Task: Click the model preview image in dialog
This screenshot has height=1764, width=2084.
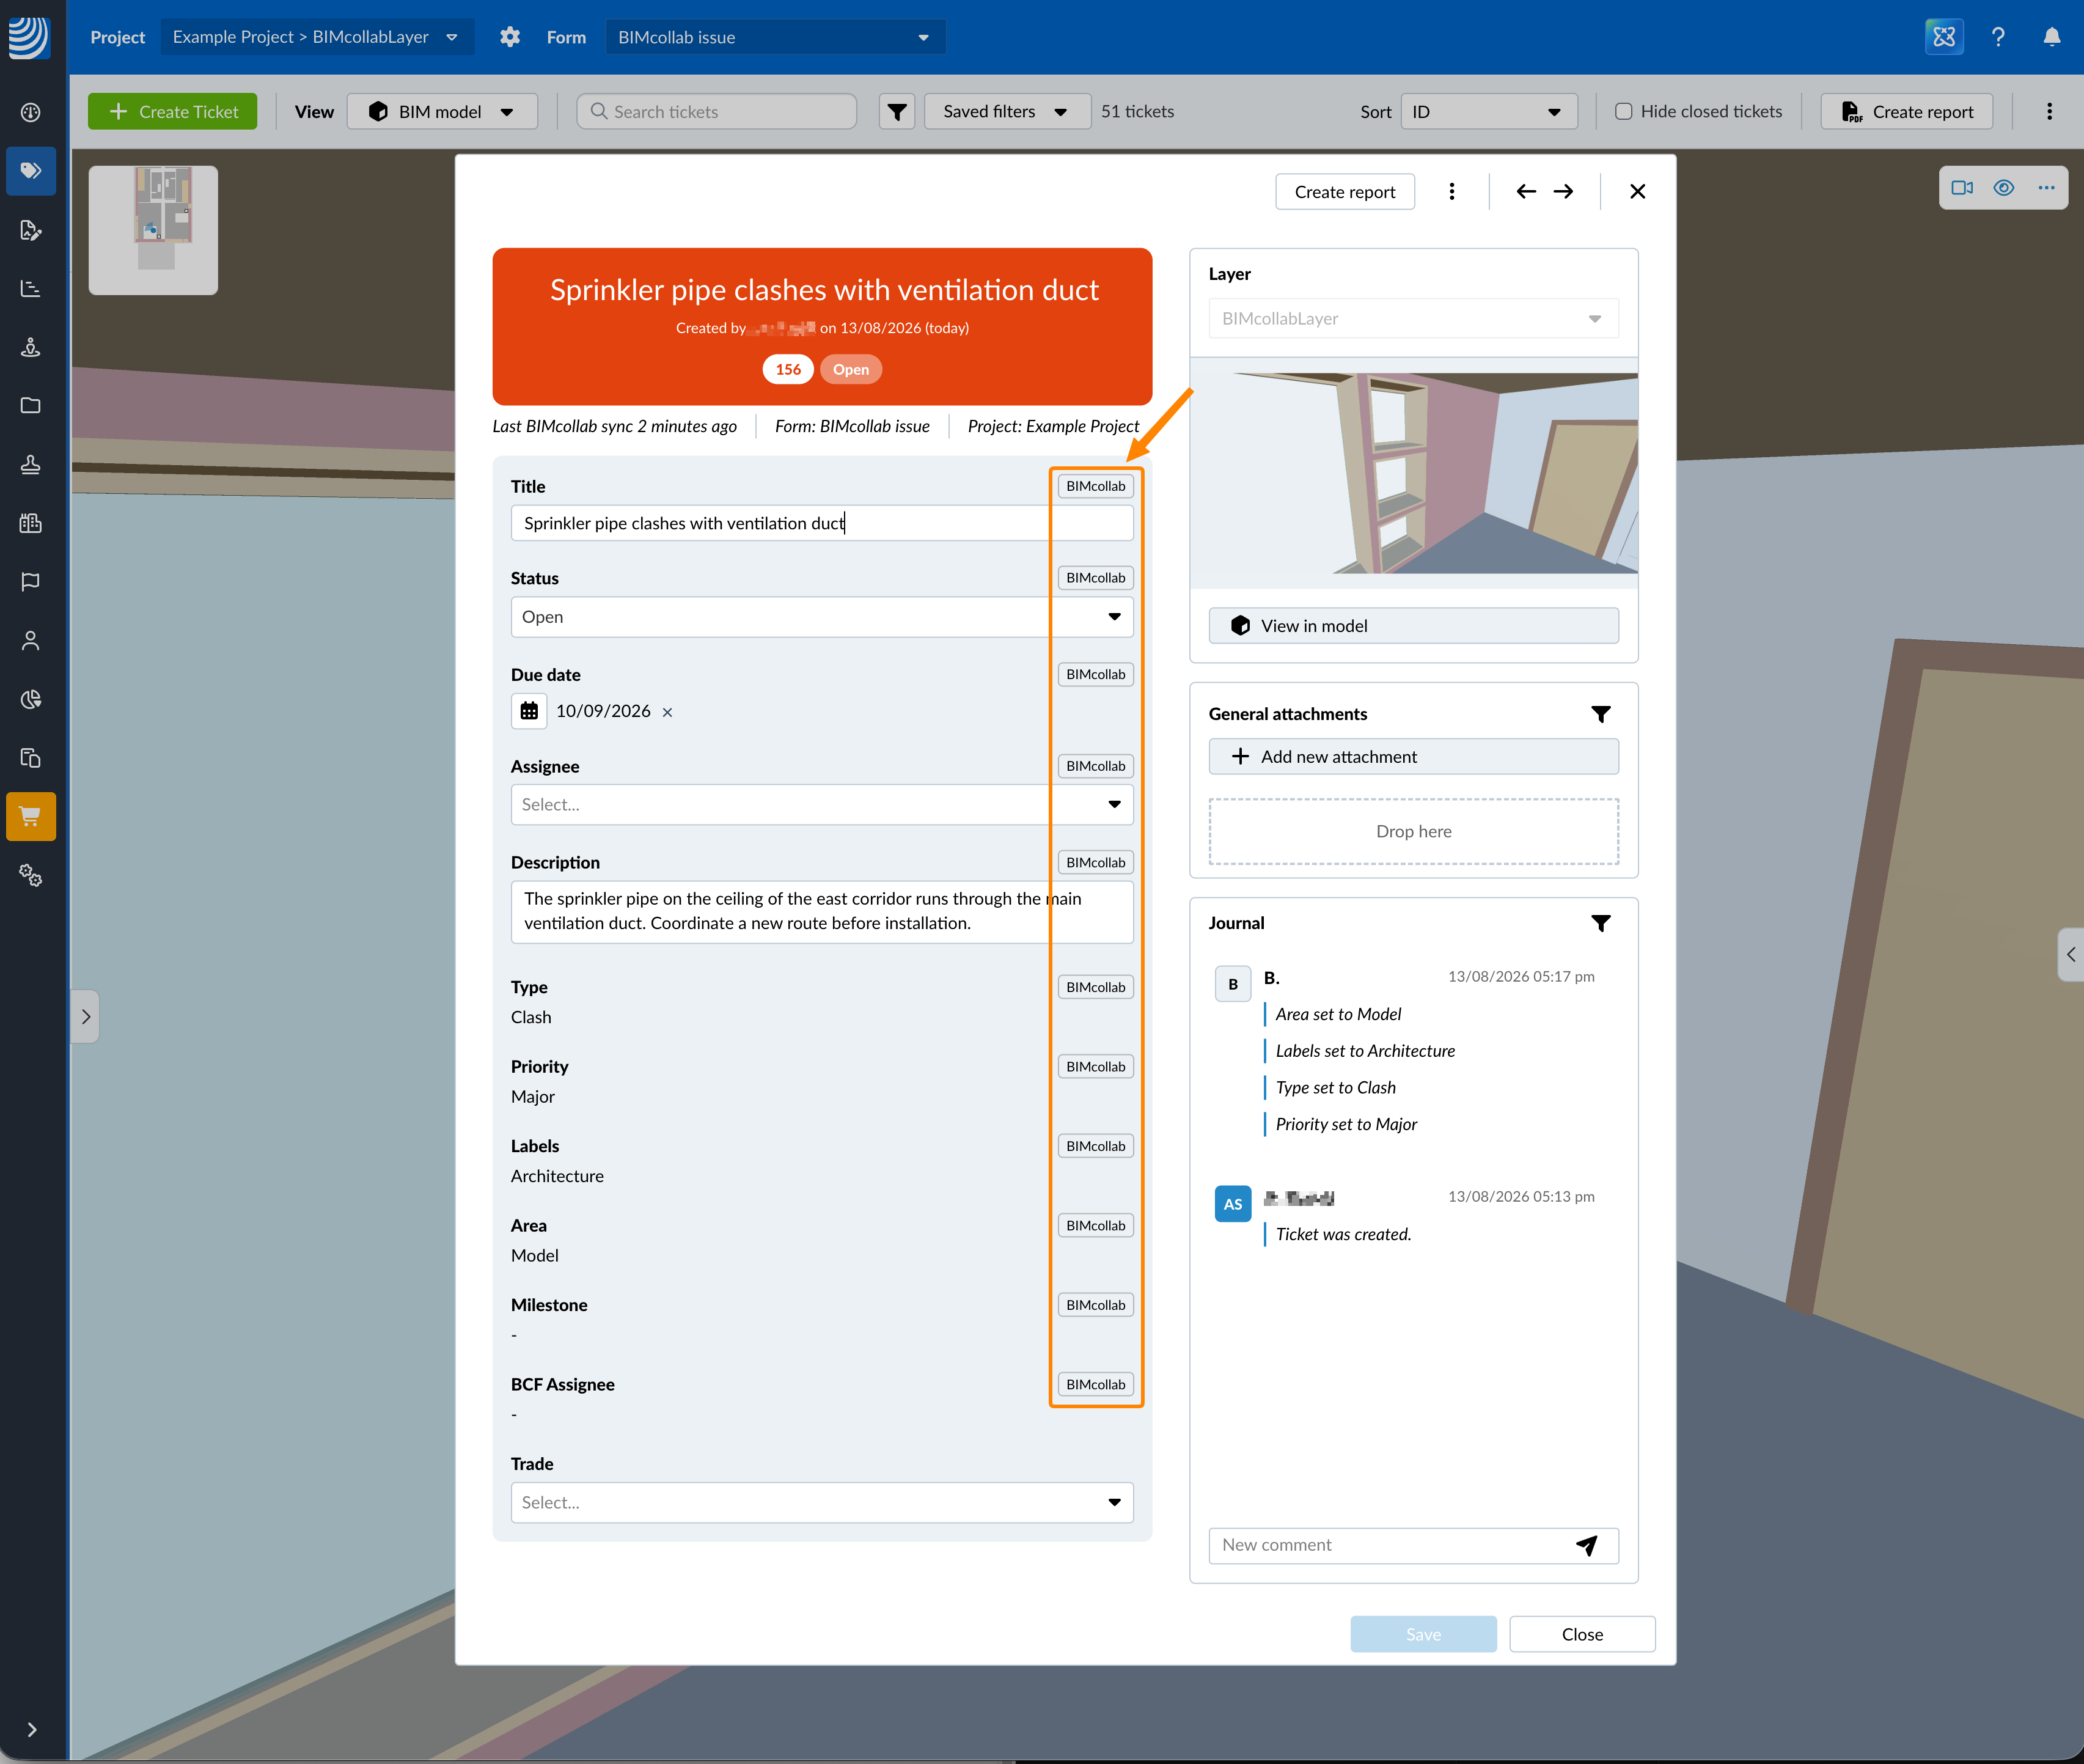Action: [1413, 473]
